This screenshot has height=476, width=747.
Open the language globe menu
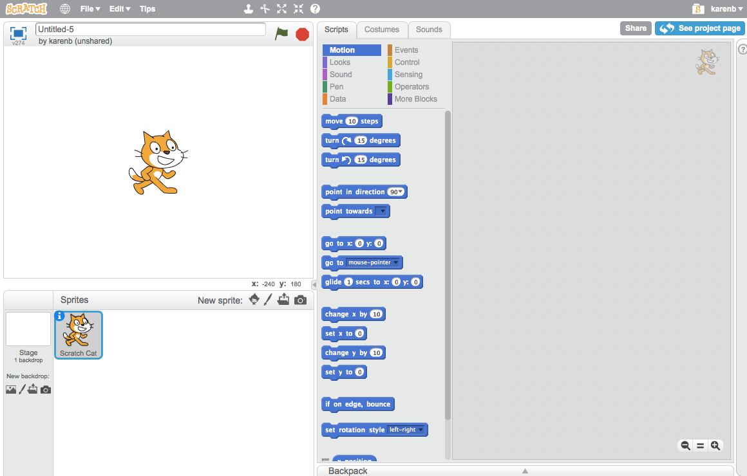click(x=65, y=8)
